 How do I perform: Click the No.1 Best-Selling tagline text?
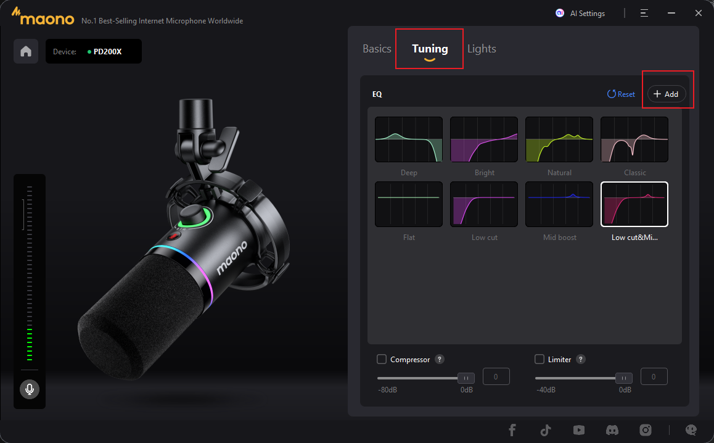162,21
